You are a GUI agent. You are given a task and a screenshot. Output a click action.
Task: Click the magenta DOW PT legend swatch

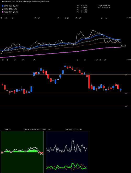click(3, 12)
